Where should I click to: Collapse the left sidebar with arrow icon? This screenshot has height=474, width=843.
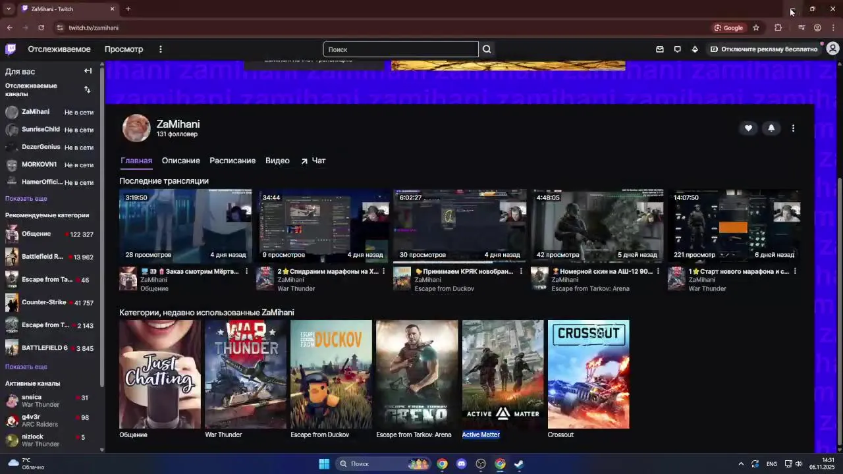88,71
